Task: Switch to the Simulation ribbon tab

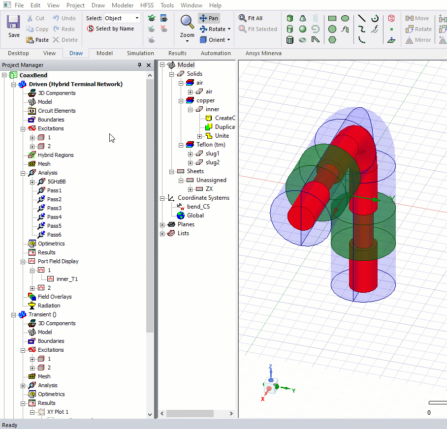Action: [x=140, y=53]
